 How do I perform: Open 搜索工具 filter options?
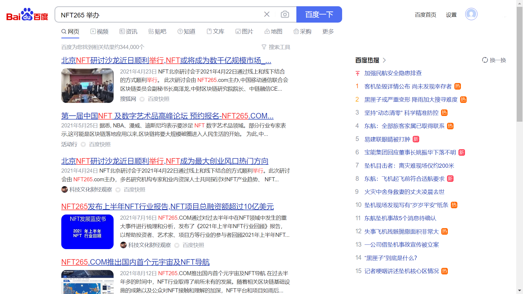276,47
